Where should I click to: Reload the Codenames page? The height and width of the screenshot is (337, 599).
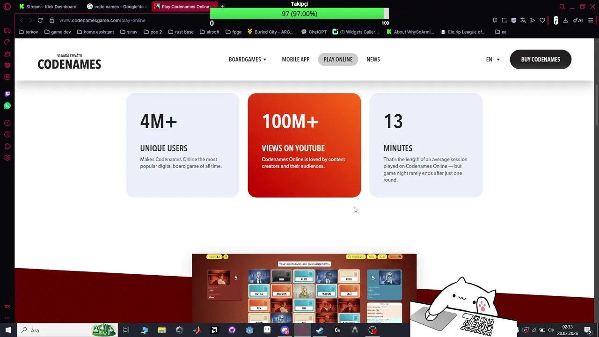40,20
